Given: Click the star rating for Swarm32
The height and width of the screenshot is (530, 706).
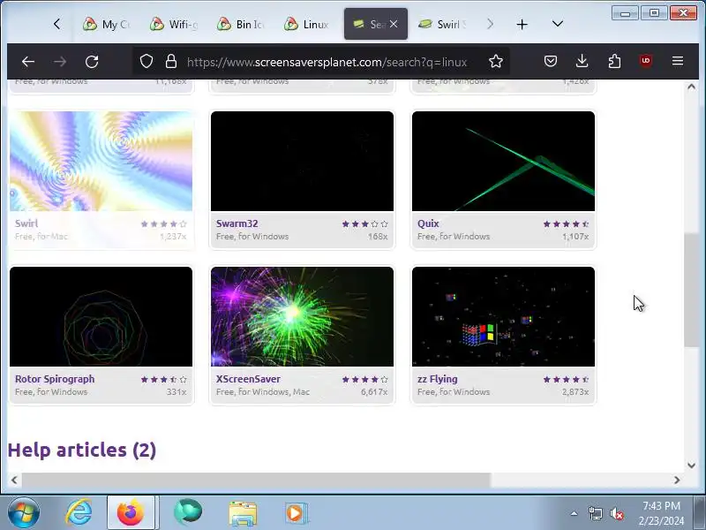Looking at the screenshot, I should coord(364,224).
